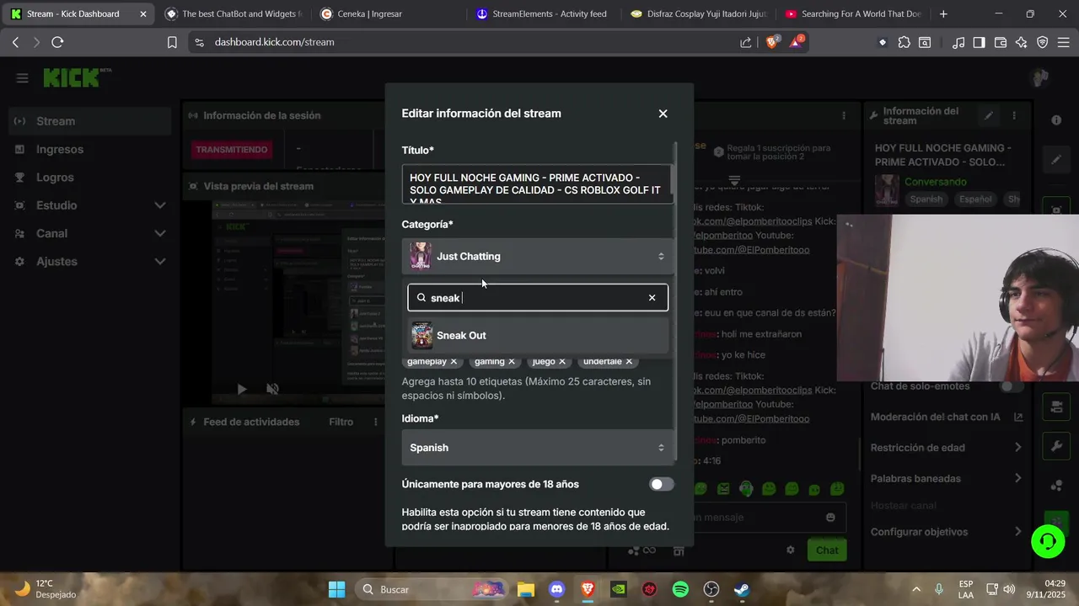Click the dashboard.kick.com/stream address bar

coord(274,42)
